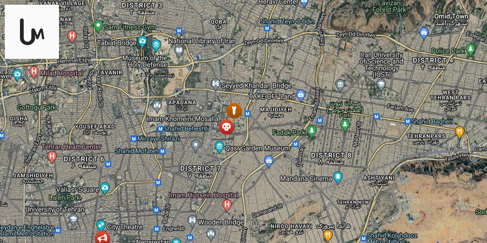This screenshot has height=243, width=487.
Task: Open the National Library of Iran pin
Action: click(179, 51)
